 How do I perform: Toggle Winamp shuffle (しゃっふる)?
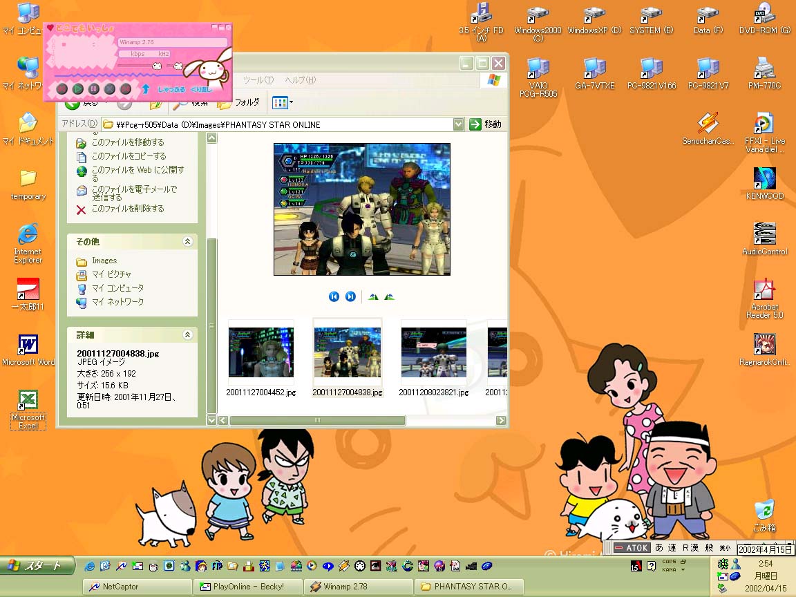point(171,89)
